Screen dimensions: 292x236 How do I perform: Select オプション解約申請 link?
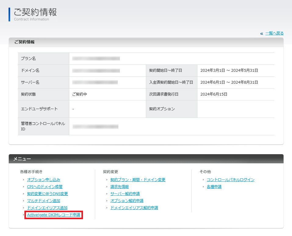127,201
